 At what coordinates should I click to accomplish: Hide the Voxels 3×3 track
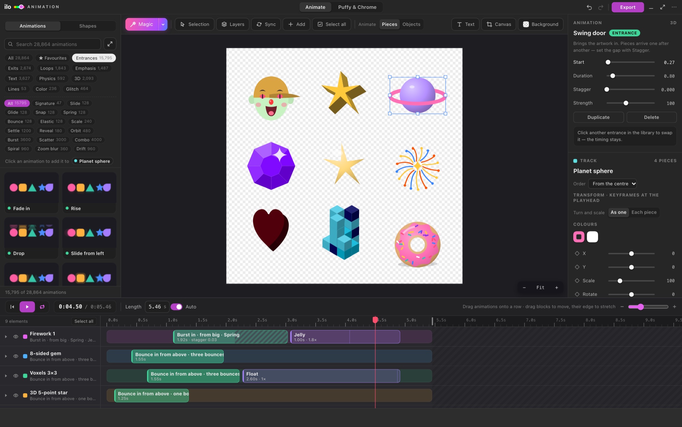[x=16, y=376]
